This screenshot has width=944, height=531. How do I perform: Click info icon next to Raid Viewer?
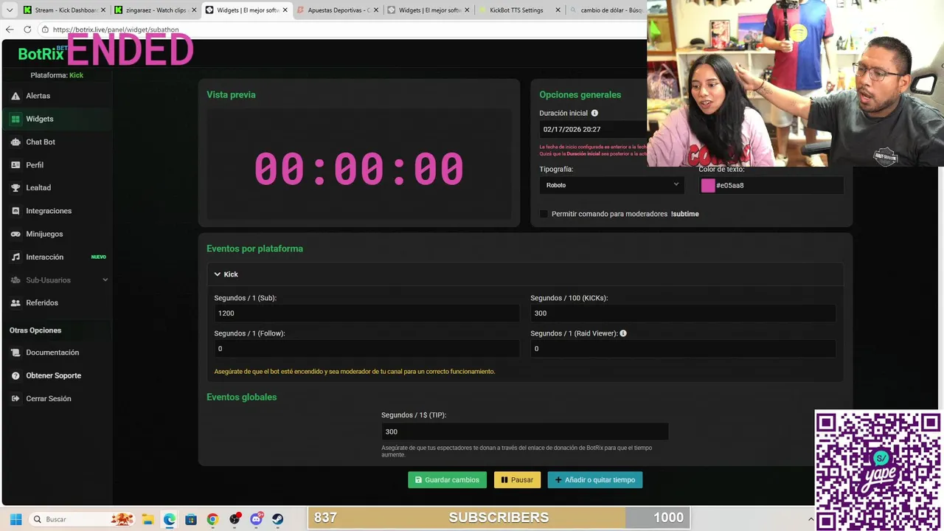click(623, 333)
